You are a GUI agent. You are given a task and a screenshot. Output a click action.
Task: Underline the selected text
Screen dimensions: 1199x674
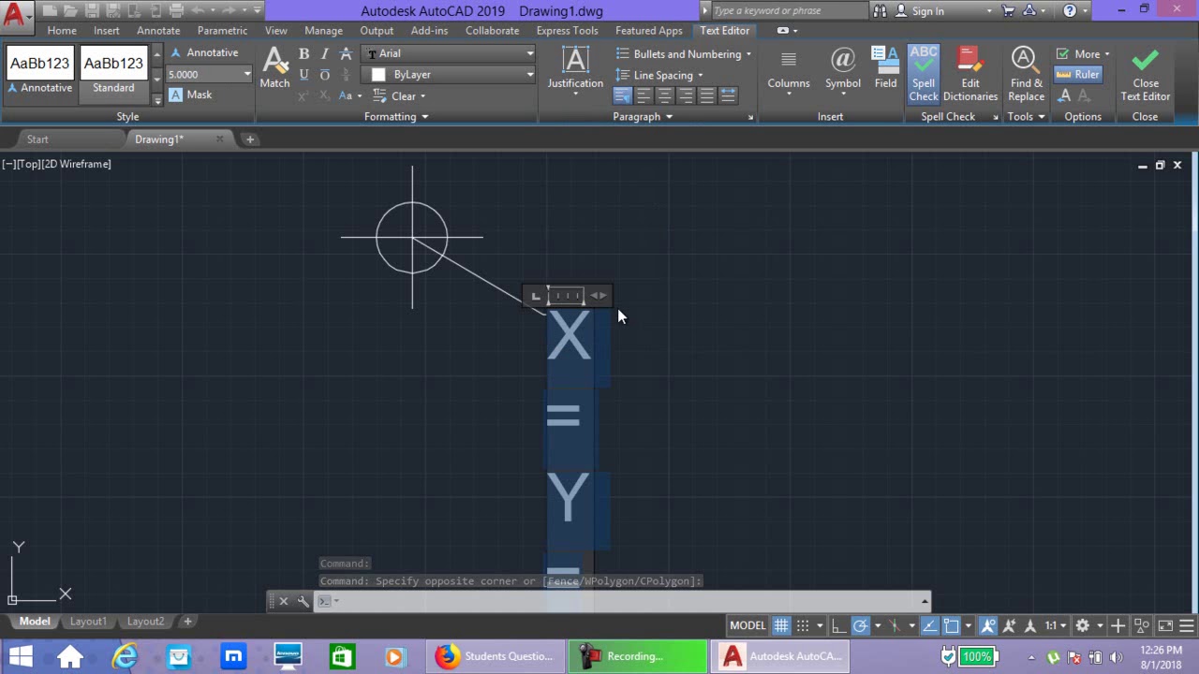303,75
